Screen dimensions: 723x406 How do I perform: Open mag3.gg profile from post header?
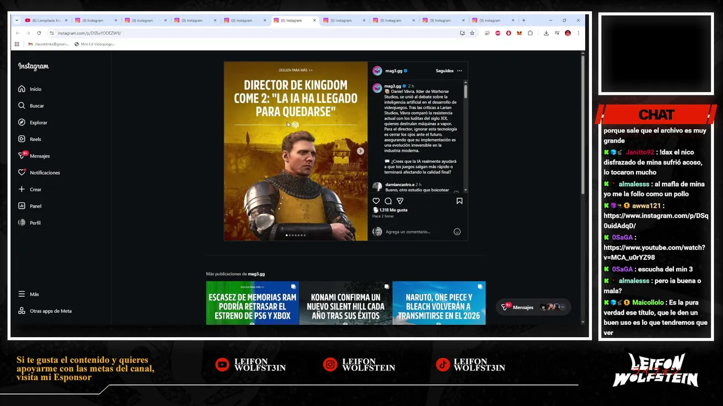(x=394, y=71)
